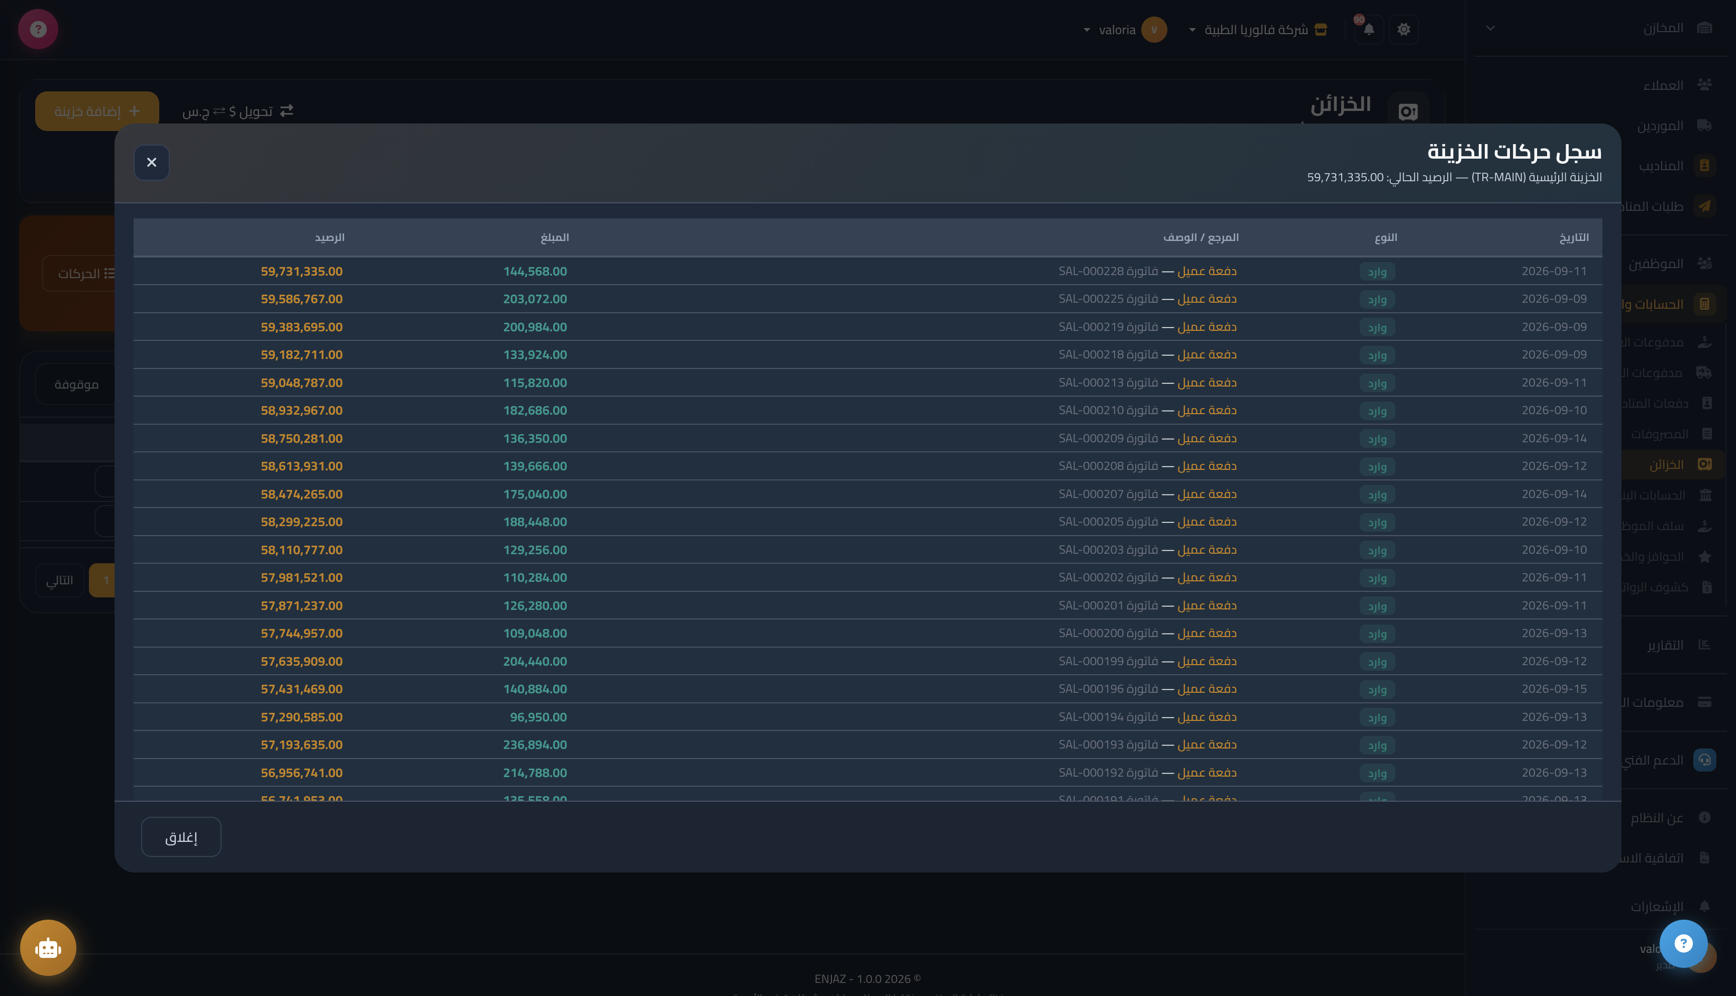The image size is (1736, 996).
Task: Click the الحوافز star icon in sidebar
Action: point(1704,557)
